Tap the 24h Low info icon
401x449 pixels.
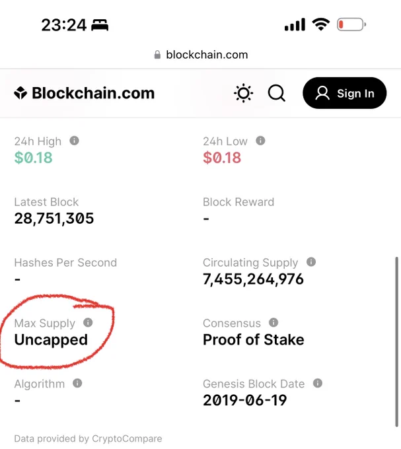click(260, 141)
